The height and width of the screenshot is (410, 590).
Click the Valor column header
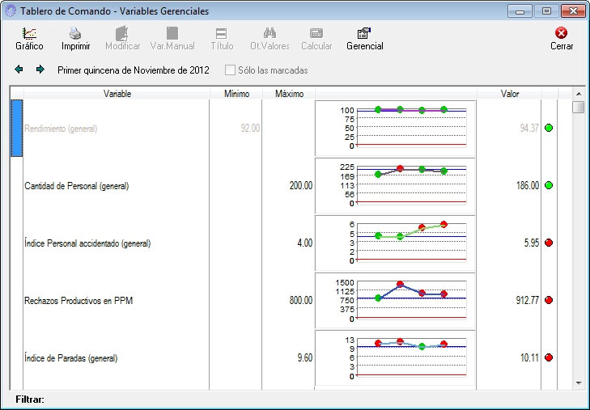(x=509, y=94)
